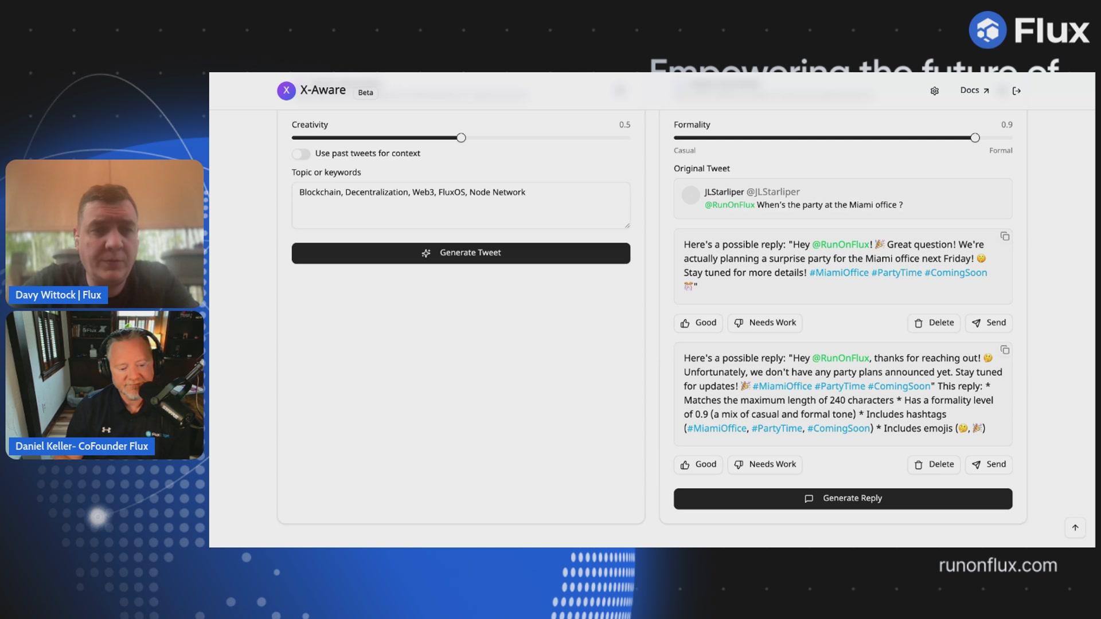Mark surprise party reply Needs Work
1101x619 pixels.
click(764, 323)
